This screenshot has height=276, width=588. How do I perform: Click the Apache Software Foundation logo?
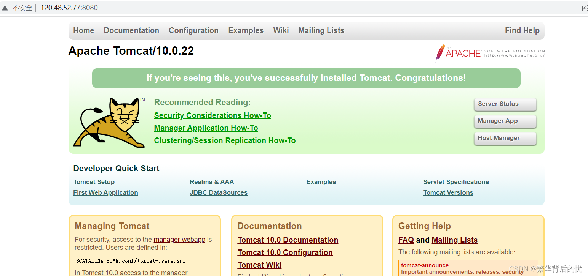(490, 54)
